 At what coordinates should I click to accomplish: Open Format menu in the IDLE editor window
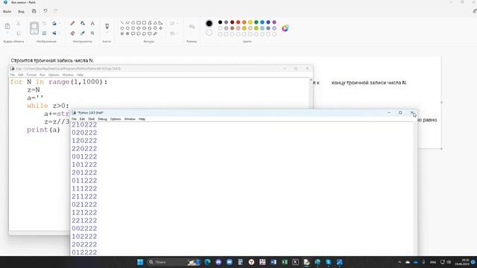click(31, 74)
